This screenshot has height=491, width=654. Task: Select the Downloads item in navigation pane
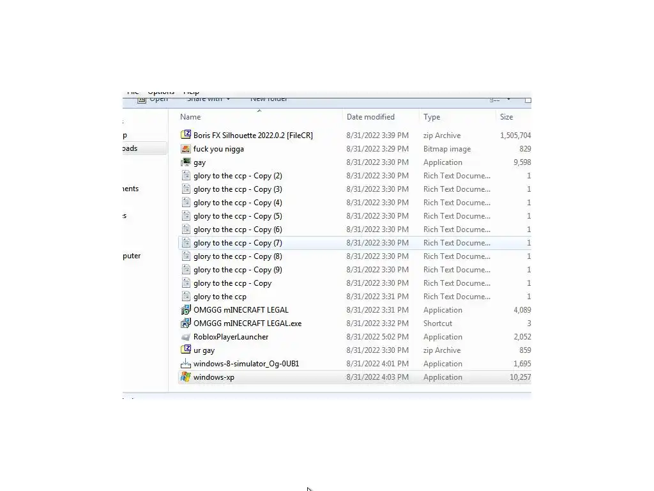point(144,148)
